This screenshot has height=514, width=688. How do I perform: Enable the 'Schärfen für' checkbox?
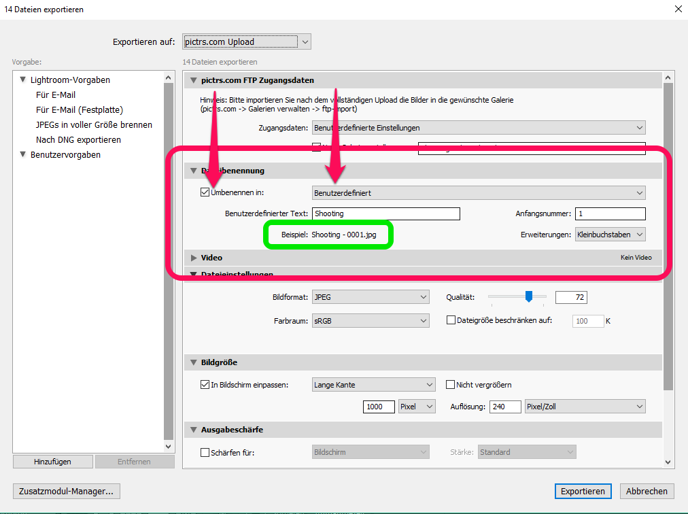205,452
